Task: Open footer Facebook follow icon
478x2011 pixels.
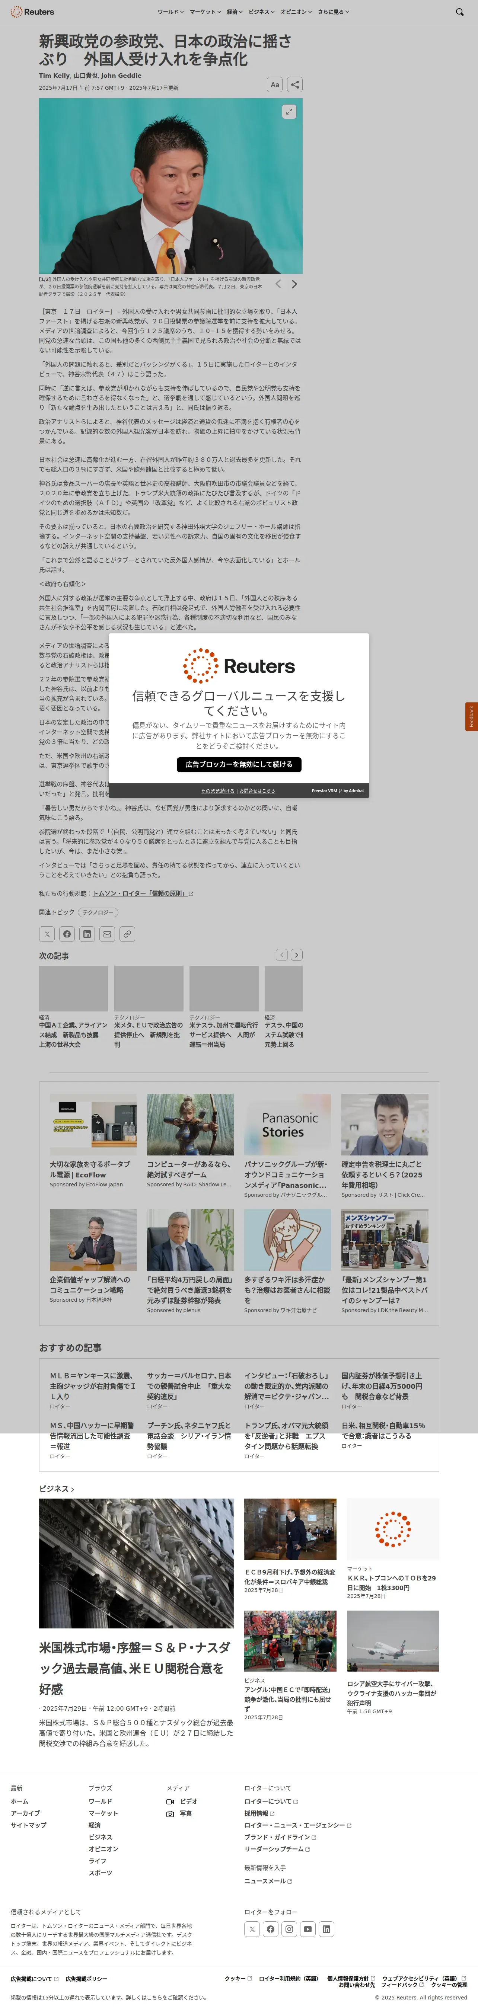Action: tap(270, 1929)
